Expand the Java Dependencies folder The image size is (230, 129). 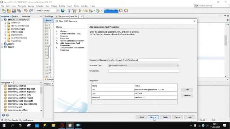pyautogui.click(x=5, y=38)
